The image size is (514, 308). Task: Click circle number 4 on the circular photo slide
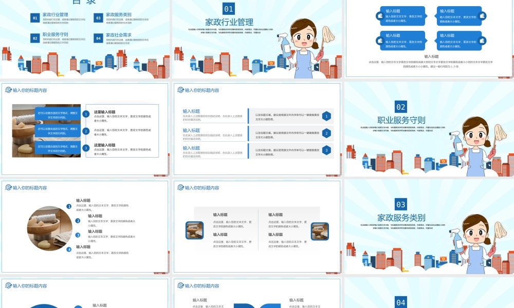coord(69,249)
